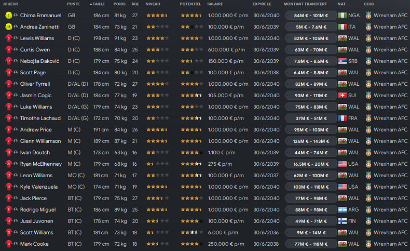Click the Finland flag in Jussi Juvonen's row
The width and height of the screenshot is (410, 251).
[342, 221]
